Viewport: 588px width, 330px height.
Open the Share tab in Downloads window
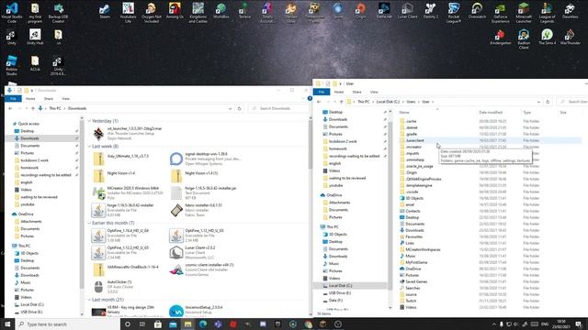pos(49,98)
